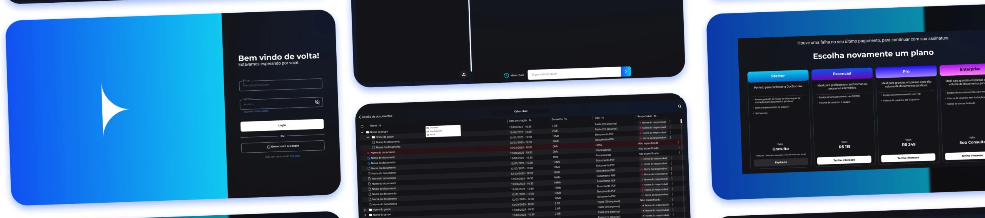
Task: Toggle password visibility eye icon in Senha field
Action: pos(317,102)
